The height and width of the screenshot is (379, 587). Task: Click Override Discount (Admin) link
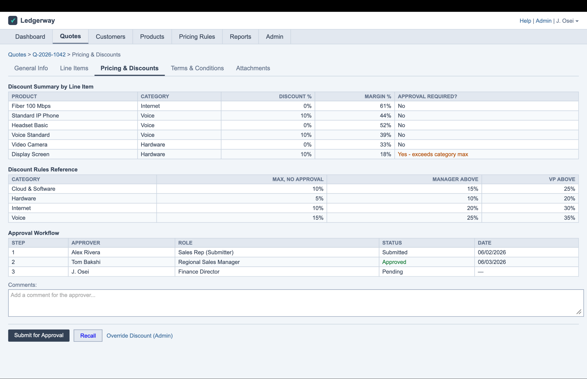(139, 336)
